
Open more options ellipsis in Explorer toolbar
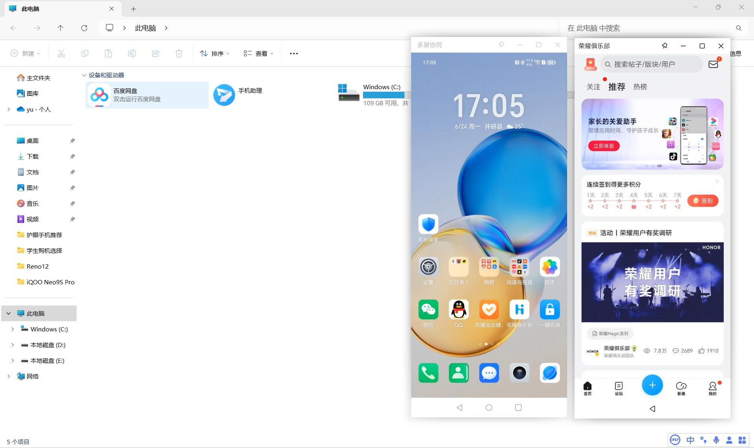[x=294, y=53]
